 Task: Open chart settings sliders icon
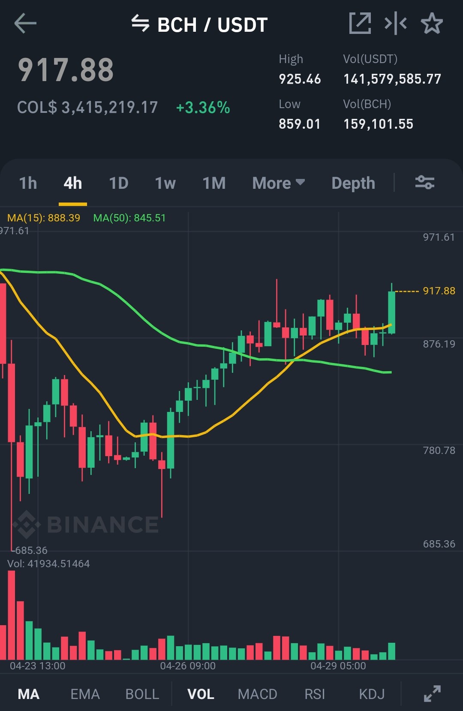[x=425, y=183]
